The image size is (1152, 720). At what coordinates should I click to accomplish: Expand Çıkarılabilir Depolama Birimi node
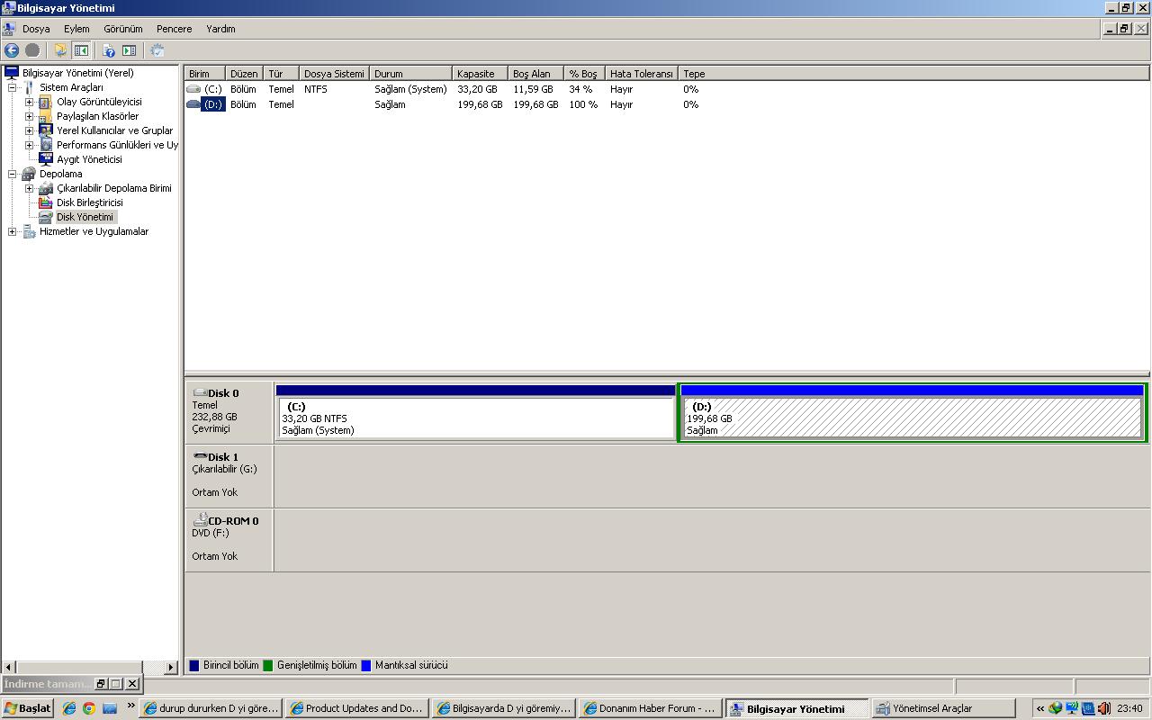[x=29, y=188]
